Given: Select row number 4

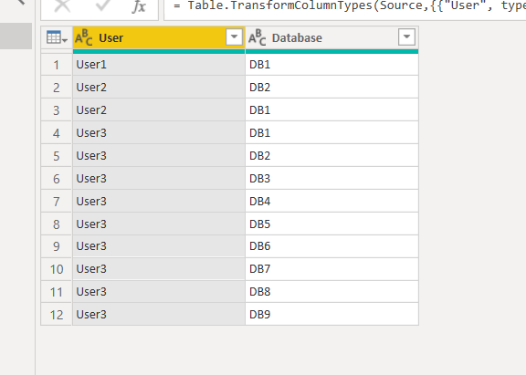Looking at the screenshot, I should pos(57,133).
